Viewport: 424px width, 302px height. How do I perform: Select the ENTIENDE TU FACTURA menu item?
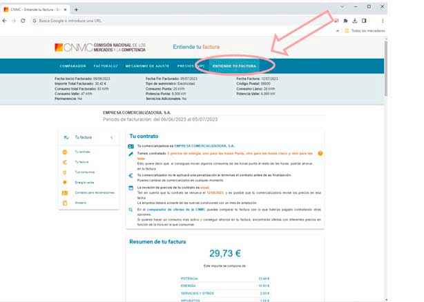coord(234,66)
